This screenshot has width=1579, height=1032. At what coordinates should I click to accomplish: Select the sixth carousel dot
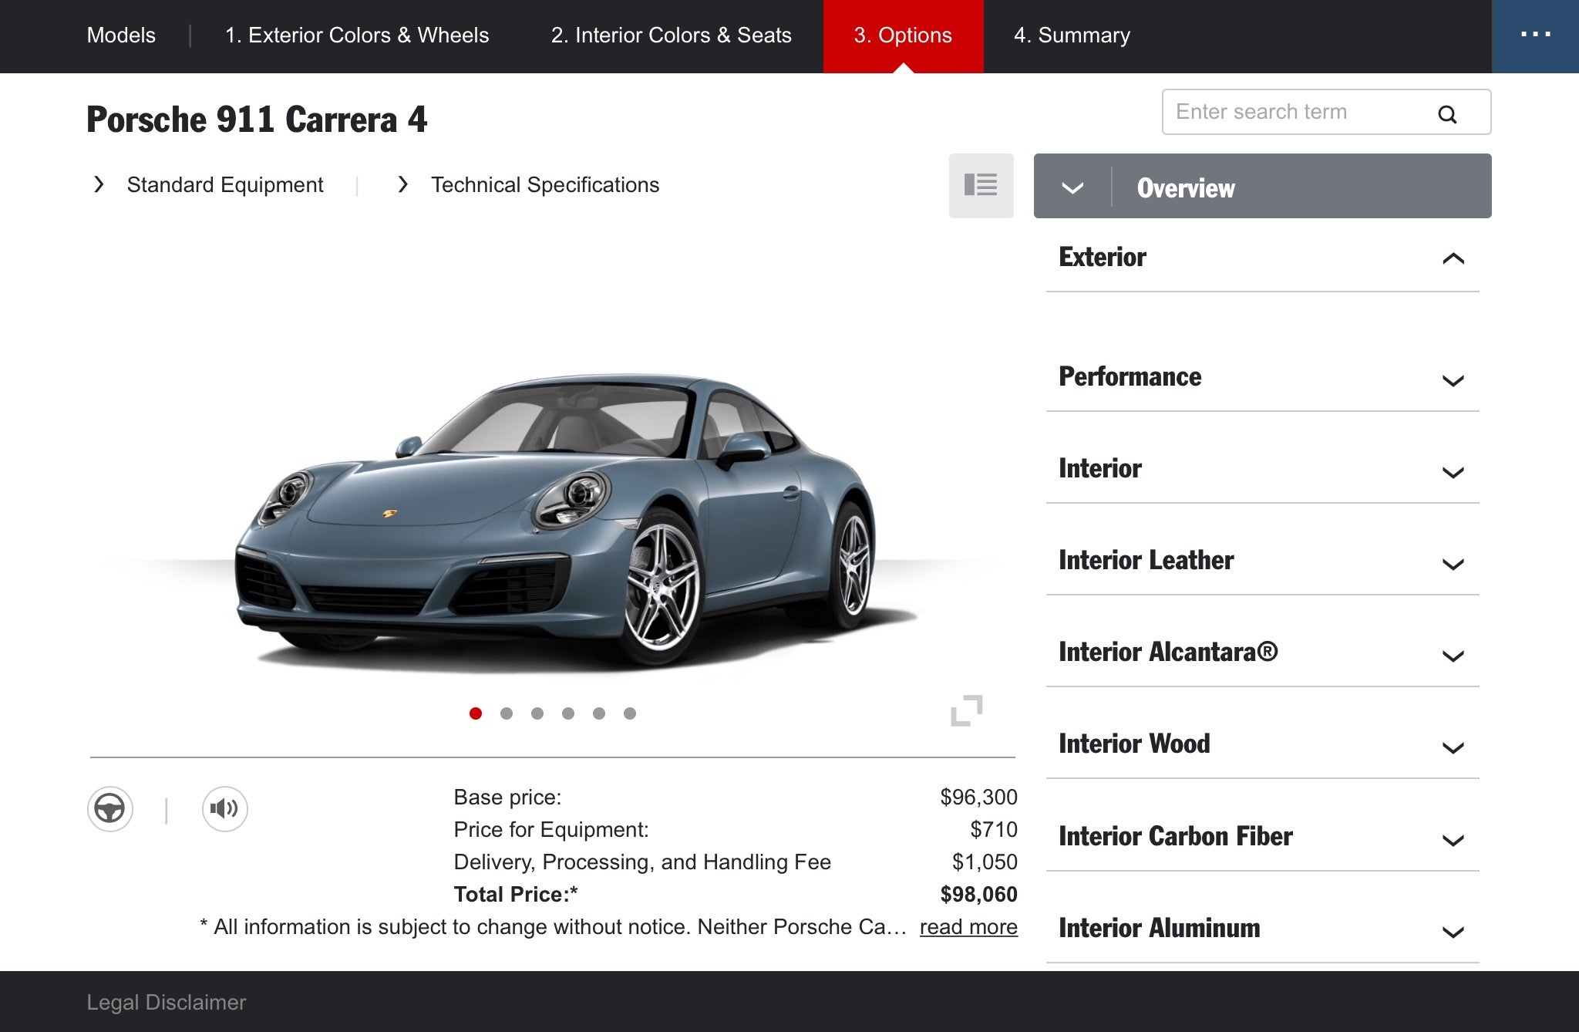(x=630, y=713)
